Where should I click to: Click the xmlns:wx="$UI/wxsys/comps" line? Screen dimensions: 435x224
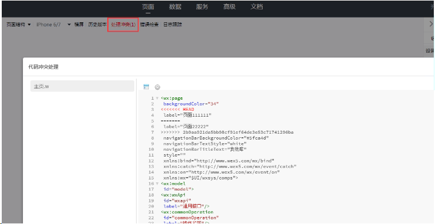201,178
